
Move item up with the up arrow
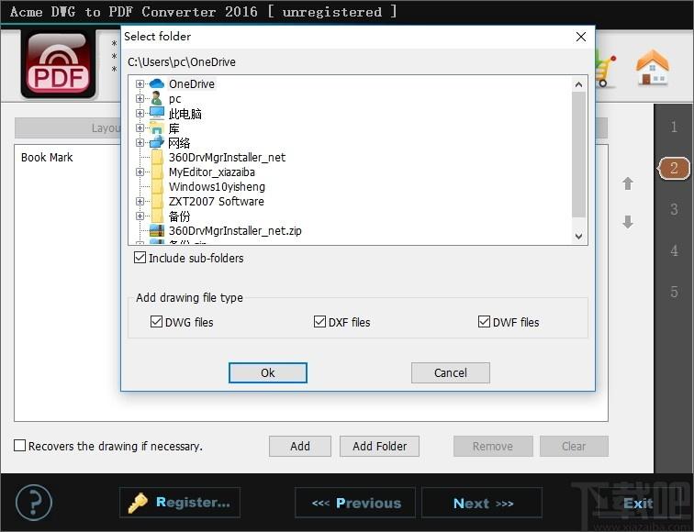[x=628, y=183]
